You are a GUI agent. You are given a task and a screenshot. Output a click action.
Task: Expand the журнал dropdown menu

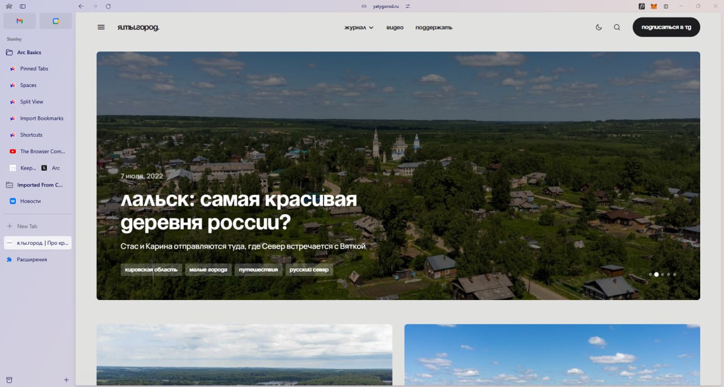click(x=357, y=27)
